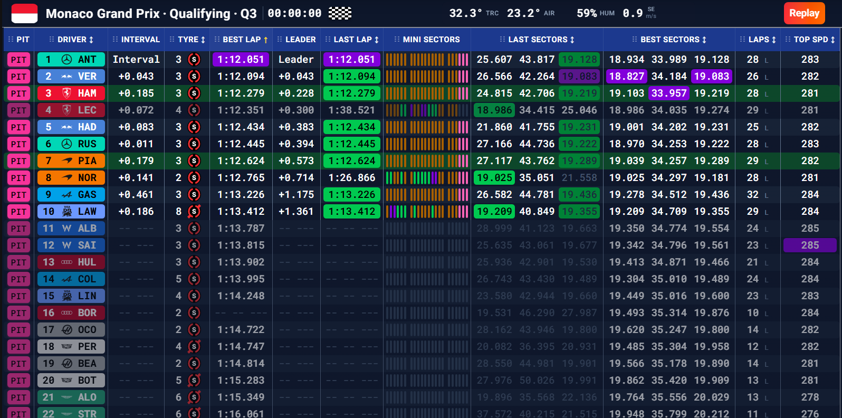The width and height of the screenshot is (842, 418).
Task: Click the last lap time 1:38.521
Action: (x=352, y=110)
